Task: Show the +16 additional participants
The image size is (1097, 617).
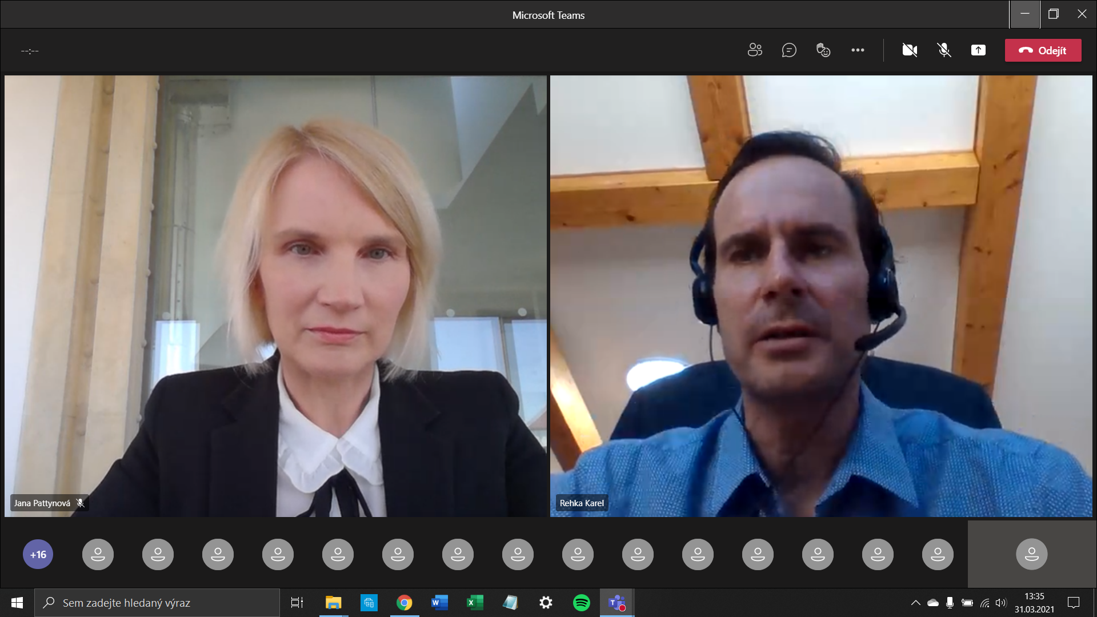Action: (x=38, y=554)
